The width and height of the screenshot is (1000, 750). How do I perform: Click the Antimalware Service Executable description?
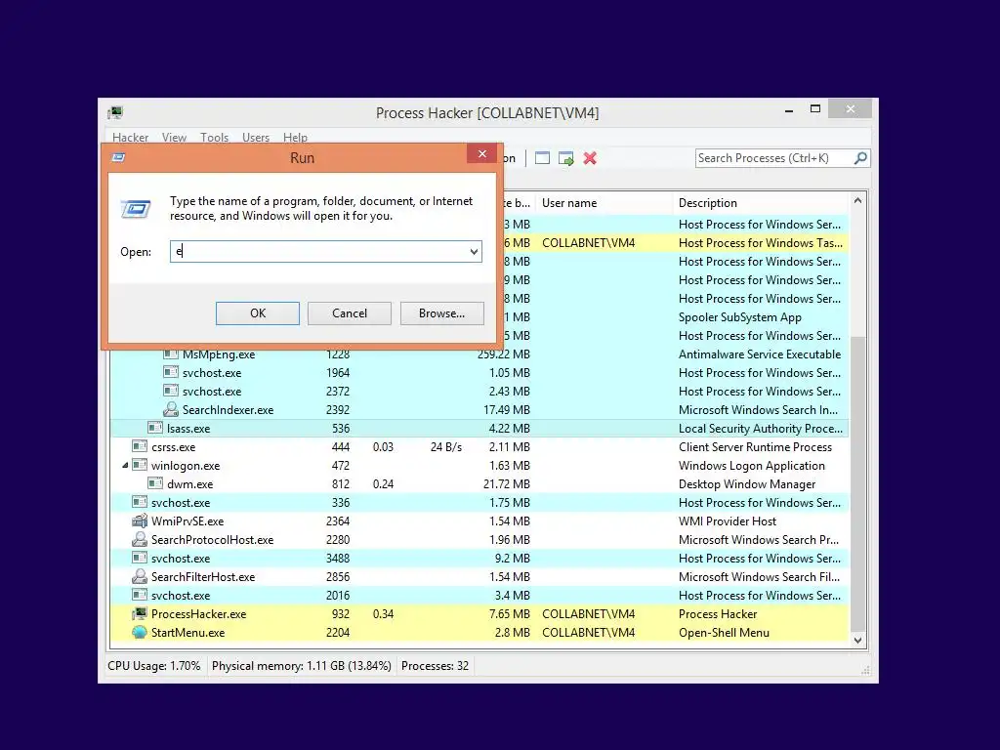pyautogui.click(x=760, y=354)
